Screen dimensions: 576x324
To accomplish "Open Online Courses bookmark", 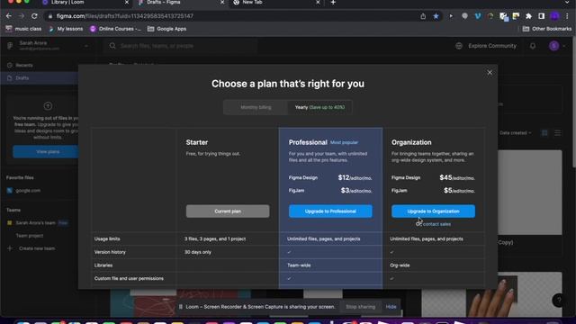I will 116,29.
